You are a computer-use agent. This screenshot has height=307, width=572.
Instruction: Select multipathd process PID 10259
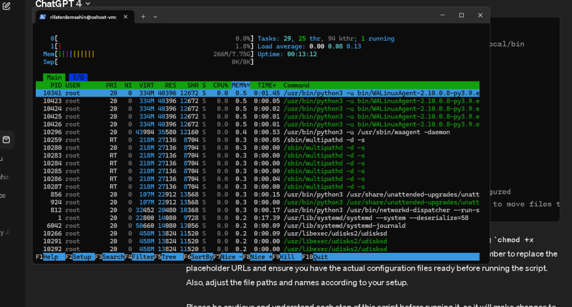[258, 140]
